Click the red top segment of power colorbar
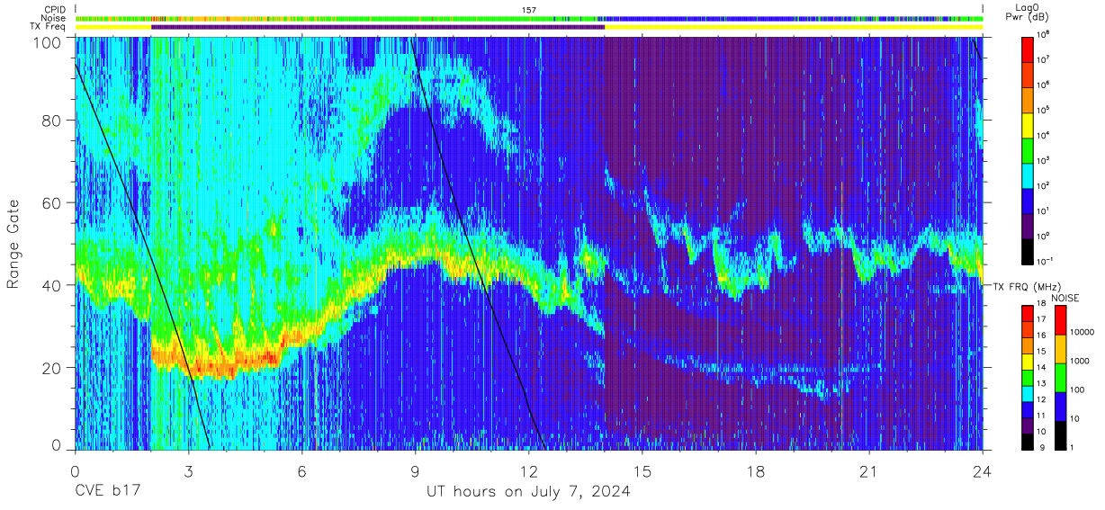Image resolution: width=1105 pixels, height=510 pixels. click(1028, 49)
